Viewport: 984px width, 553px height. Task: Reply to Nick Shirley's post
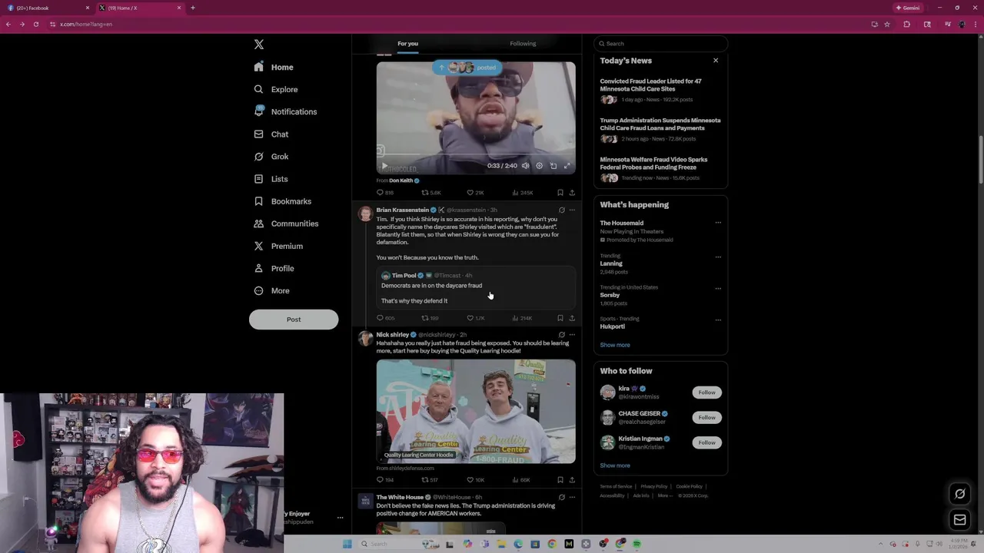(385, 480)
